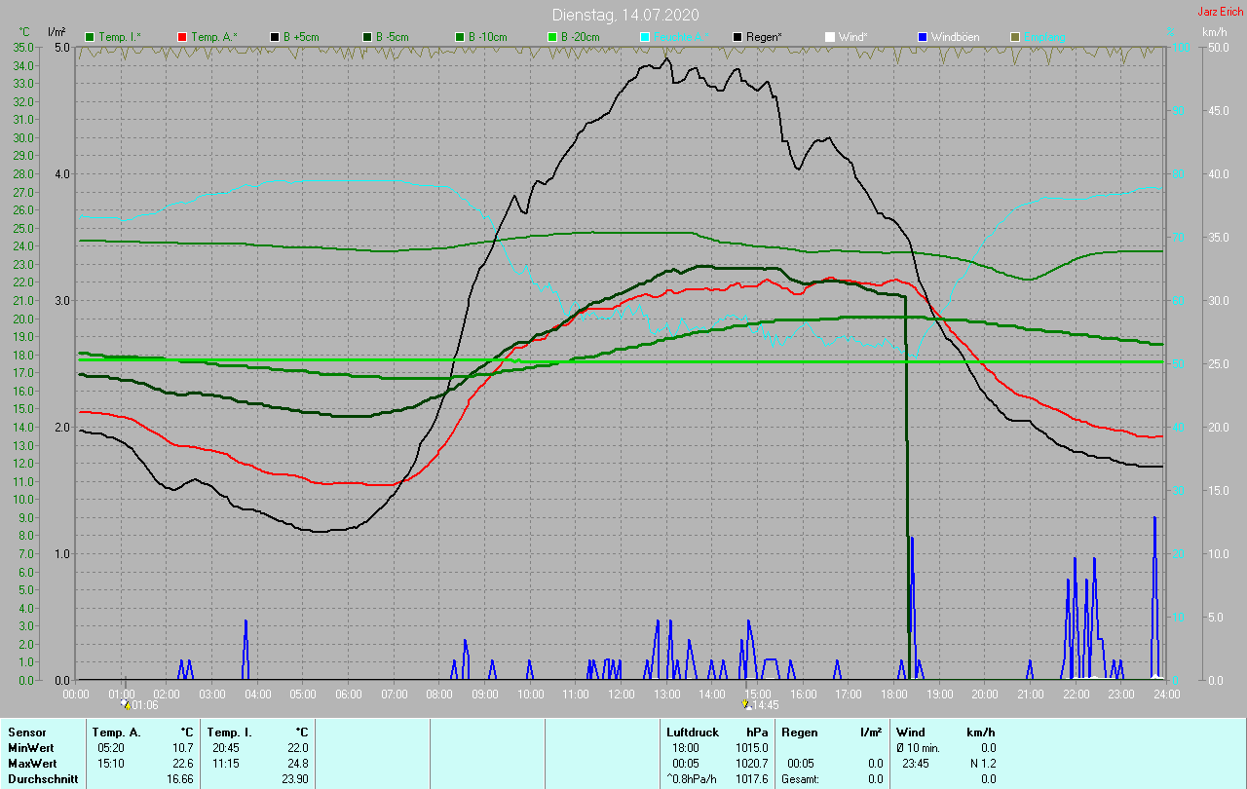
Task: Select the bright green B -20cm legend marker
Action: pyautogui.click(x=552, y=37)
